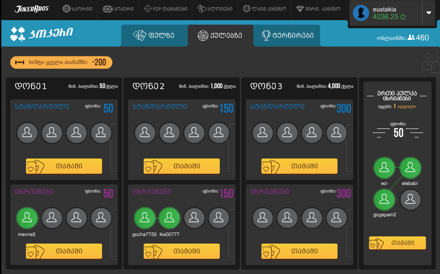Open სლოტები in top nav
The image size is (440, 274).
pyautogui.click(x=215, y=9)
